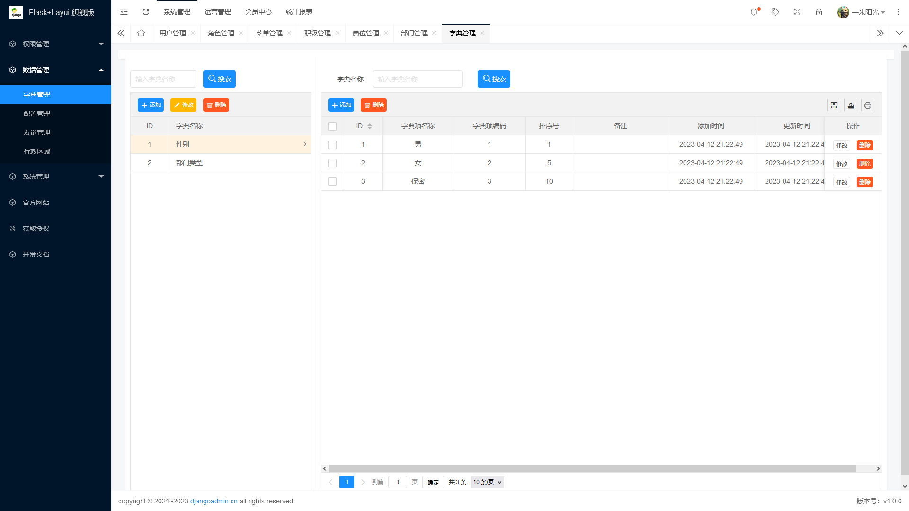The image size is (909, 511).
Task: Open the notification bell icon
Action: click(x=754, y=12)
